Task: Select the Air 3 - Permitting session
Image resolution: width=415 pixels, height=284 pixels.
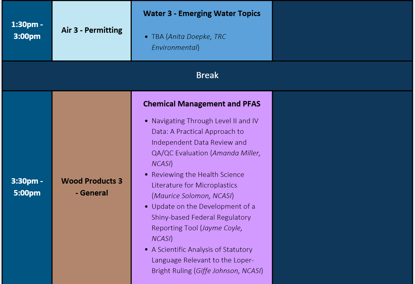Action: pos(92,30)
